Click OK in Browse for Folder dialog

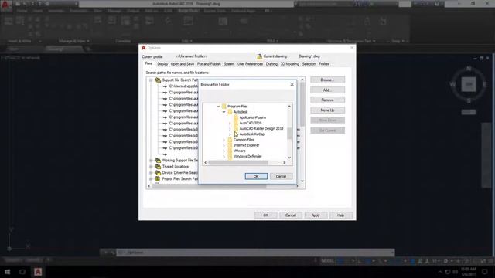(x=256, y=176)
